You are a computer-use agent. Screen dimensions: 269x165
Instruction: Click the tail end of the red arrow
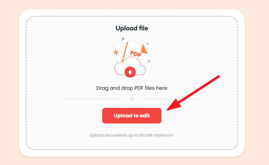tap(218, 77)
